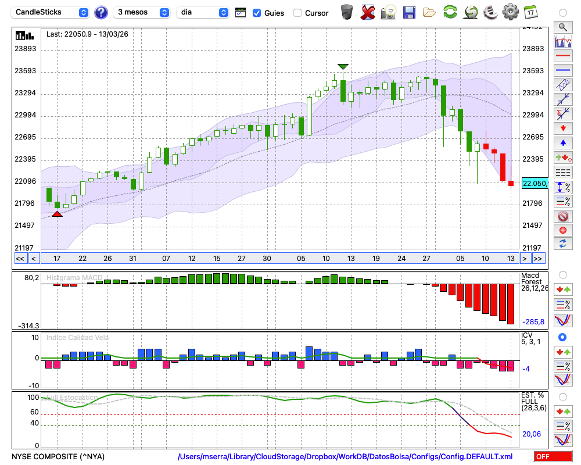Viewport: 581px width, 465px height.
Task: Select the MACD panel radio button
Action: (x=563, y=275)
